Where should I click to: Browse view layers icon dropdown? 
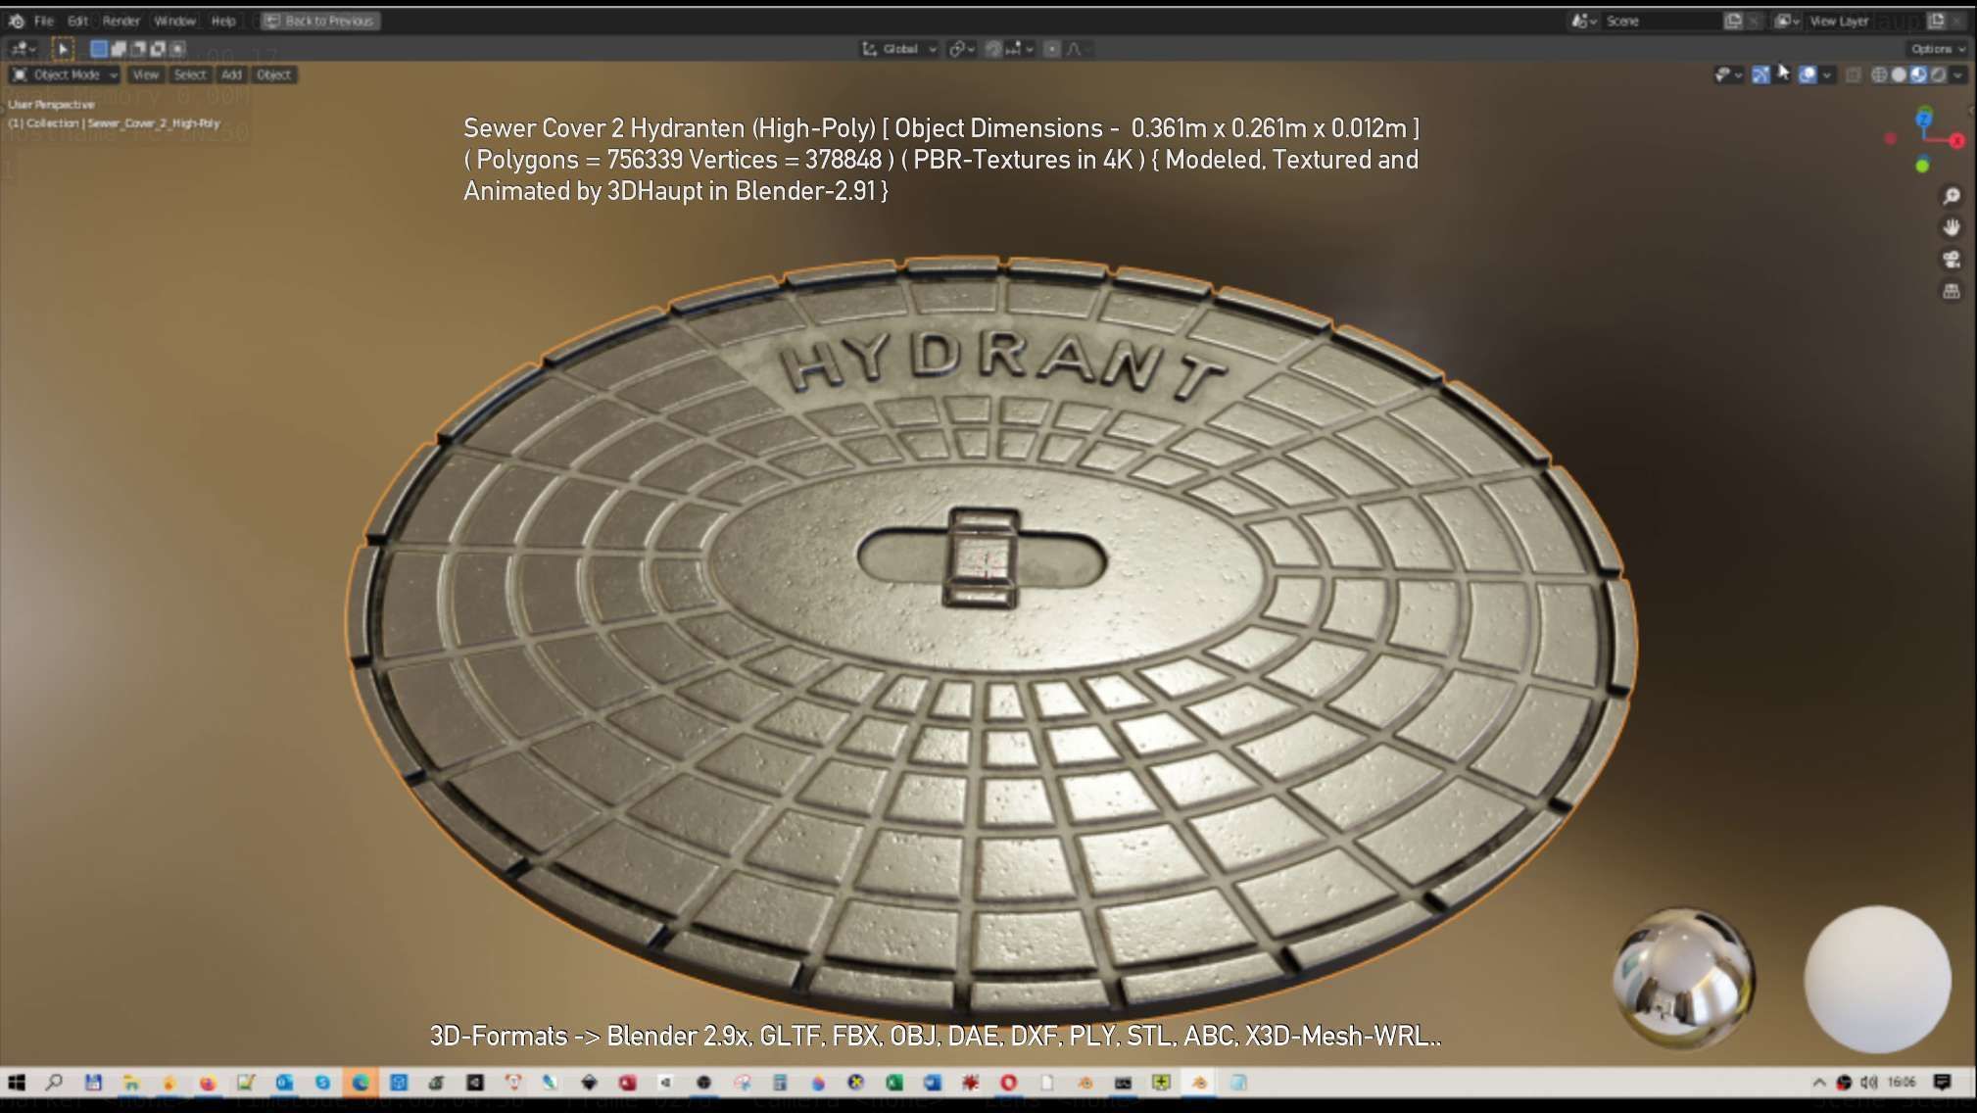(x=1788, y=21)
